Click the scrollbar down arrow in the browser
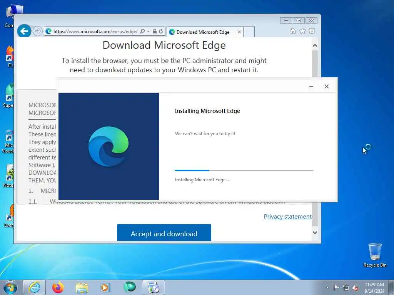Screen dimensions: 394x295 (315, 232)
